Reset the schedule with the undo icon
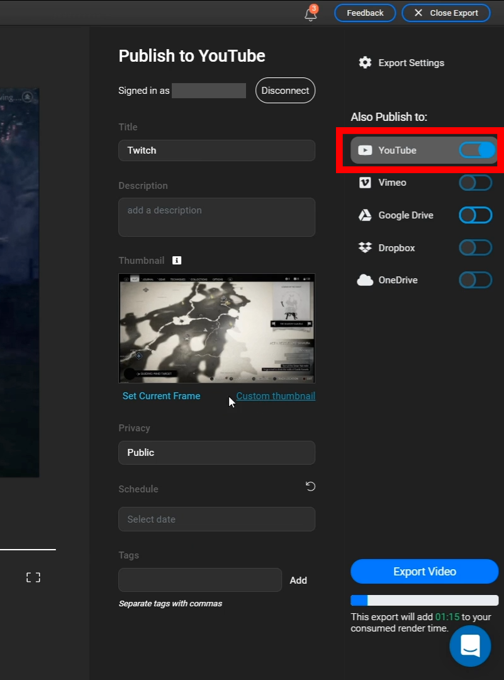Screen dimensions: 504x680 310,487
